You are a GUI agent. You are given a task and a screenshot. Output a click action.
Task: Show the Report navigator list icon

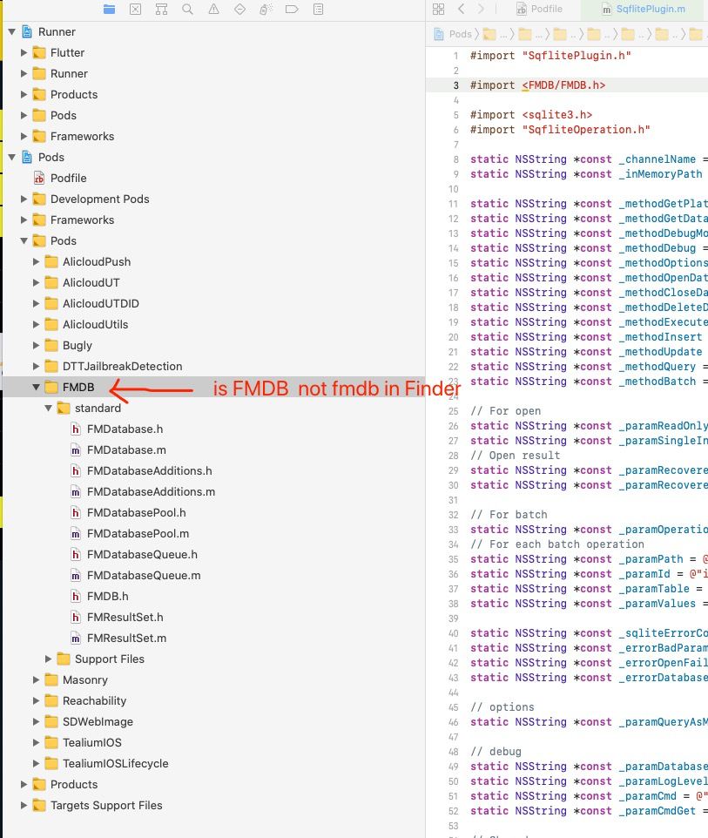[319, 9]
